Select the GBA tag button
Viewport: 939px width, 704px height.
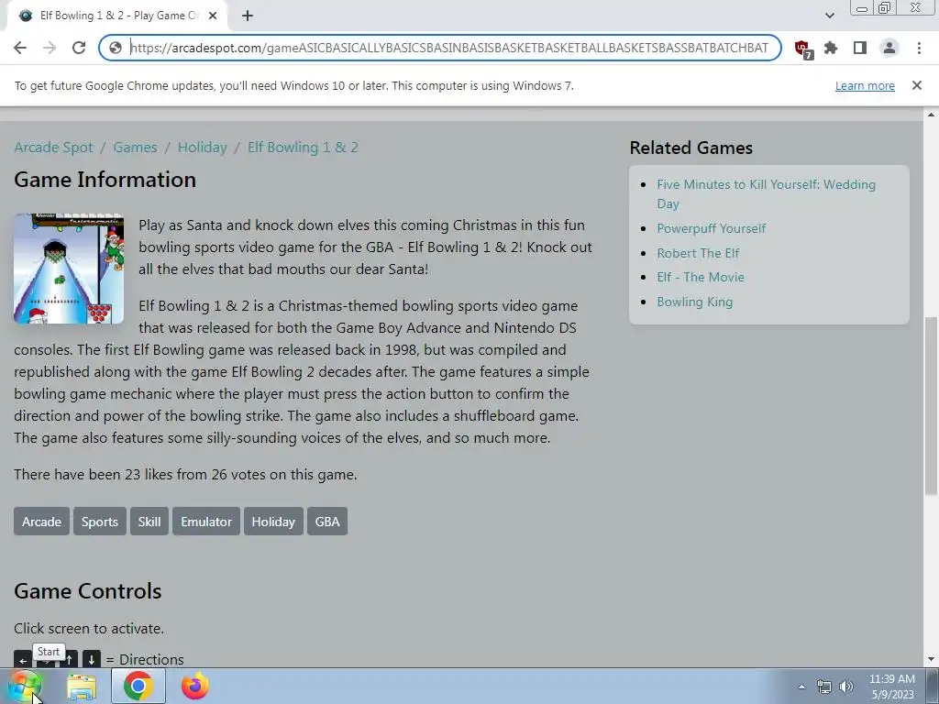click(327, 522)
